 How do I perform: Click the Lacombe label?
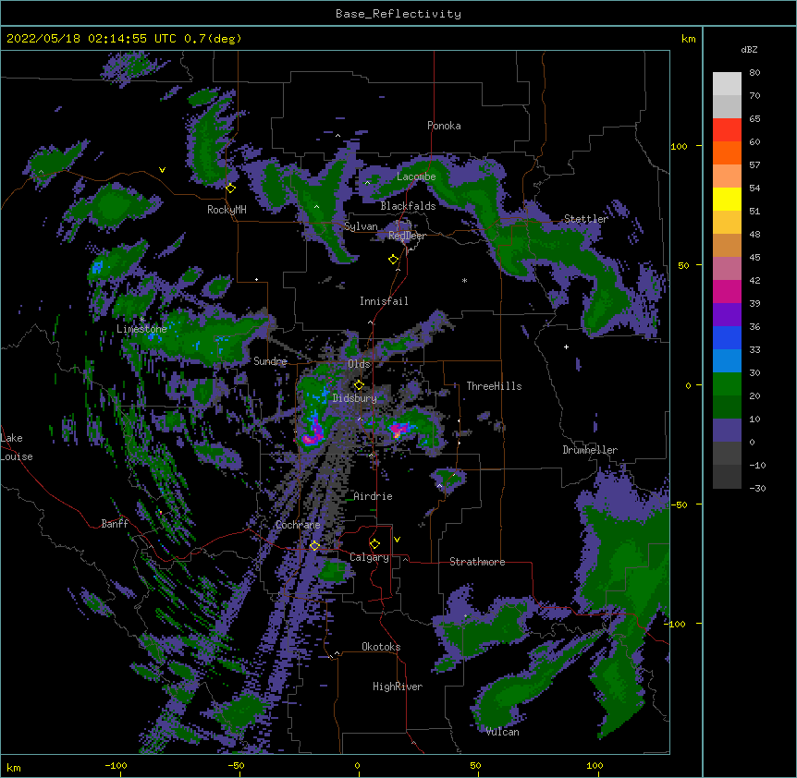point(416,176)
